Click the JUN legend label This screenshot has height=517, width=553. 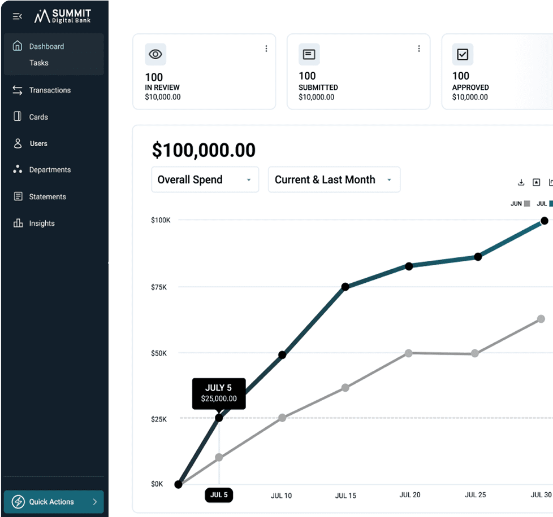[x=516, y=203]
